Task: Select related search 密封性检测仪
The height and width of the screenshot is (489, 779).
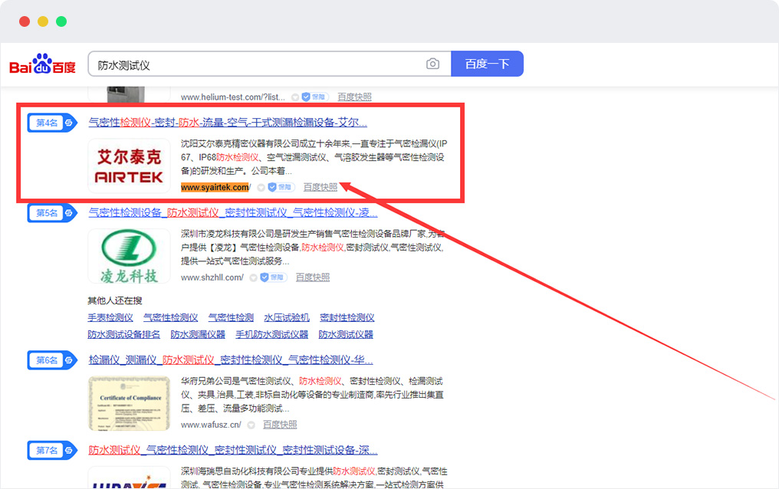Action: (x=347, y=318)
